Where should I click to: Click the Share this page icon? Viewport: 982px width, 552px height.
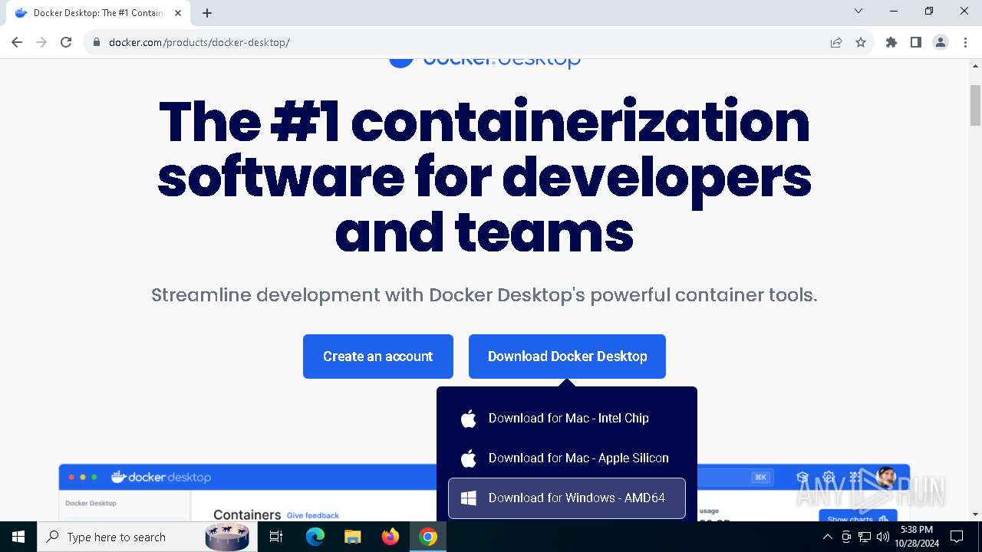(x=836, y=42)
